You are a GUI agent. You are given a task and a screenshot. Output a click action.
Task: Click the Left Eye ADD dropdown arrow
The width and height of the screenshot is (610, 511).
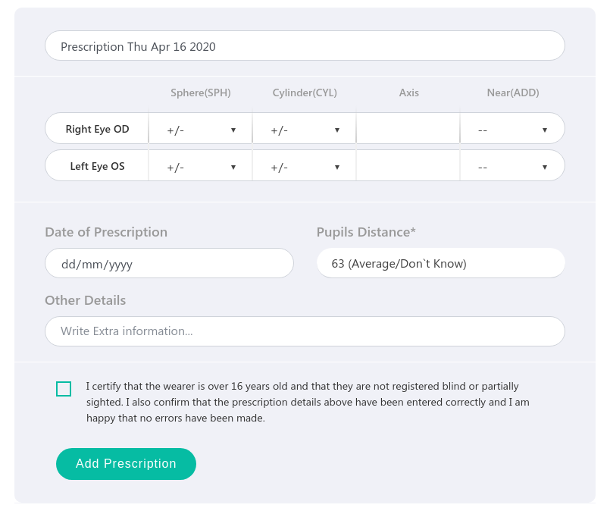(x=545, y=168)
